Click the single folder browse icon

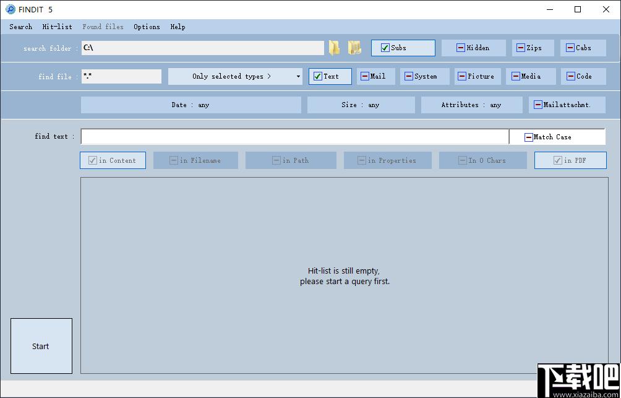[334, 48]
